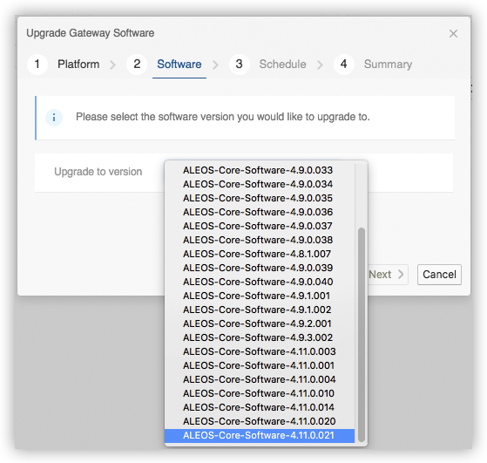The width and height of the screenshot is (487, 463).
Task: Choose ALEOS-Core-Software-4.9.0.037 option
Action: click(x=260, y=226)
